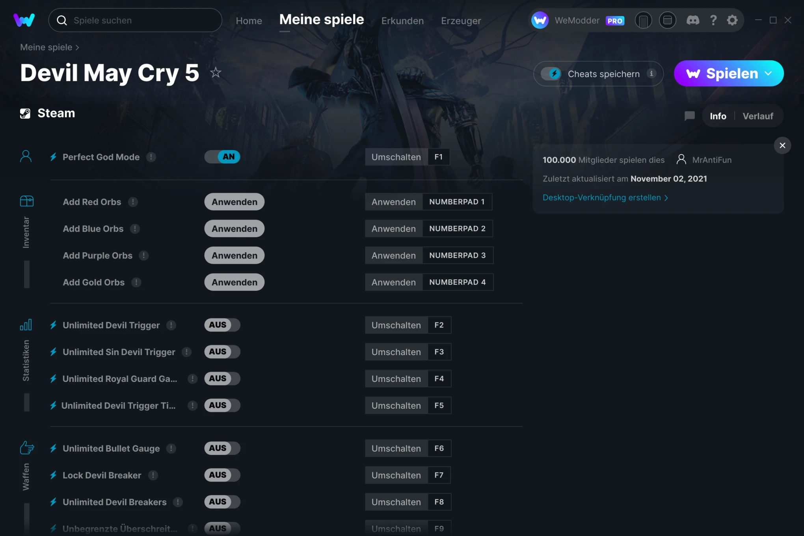Toggle Unlimited Devil Trigger off

222,325
